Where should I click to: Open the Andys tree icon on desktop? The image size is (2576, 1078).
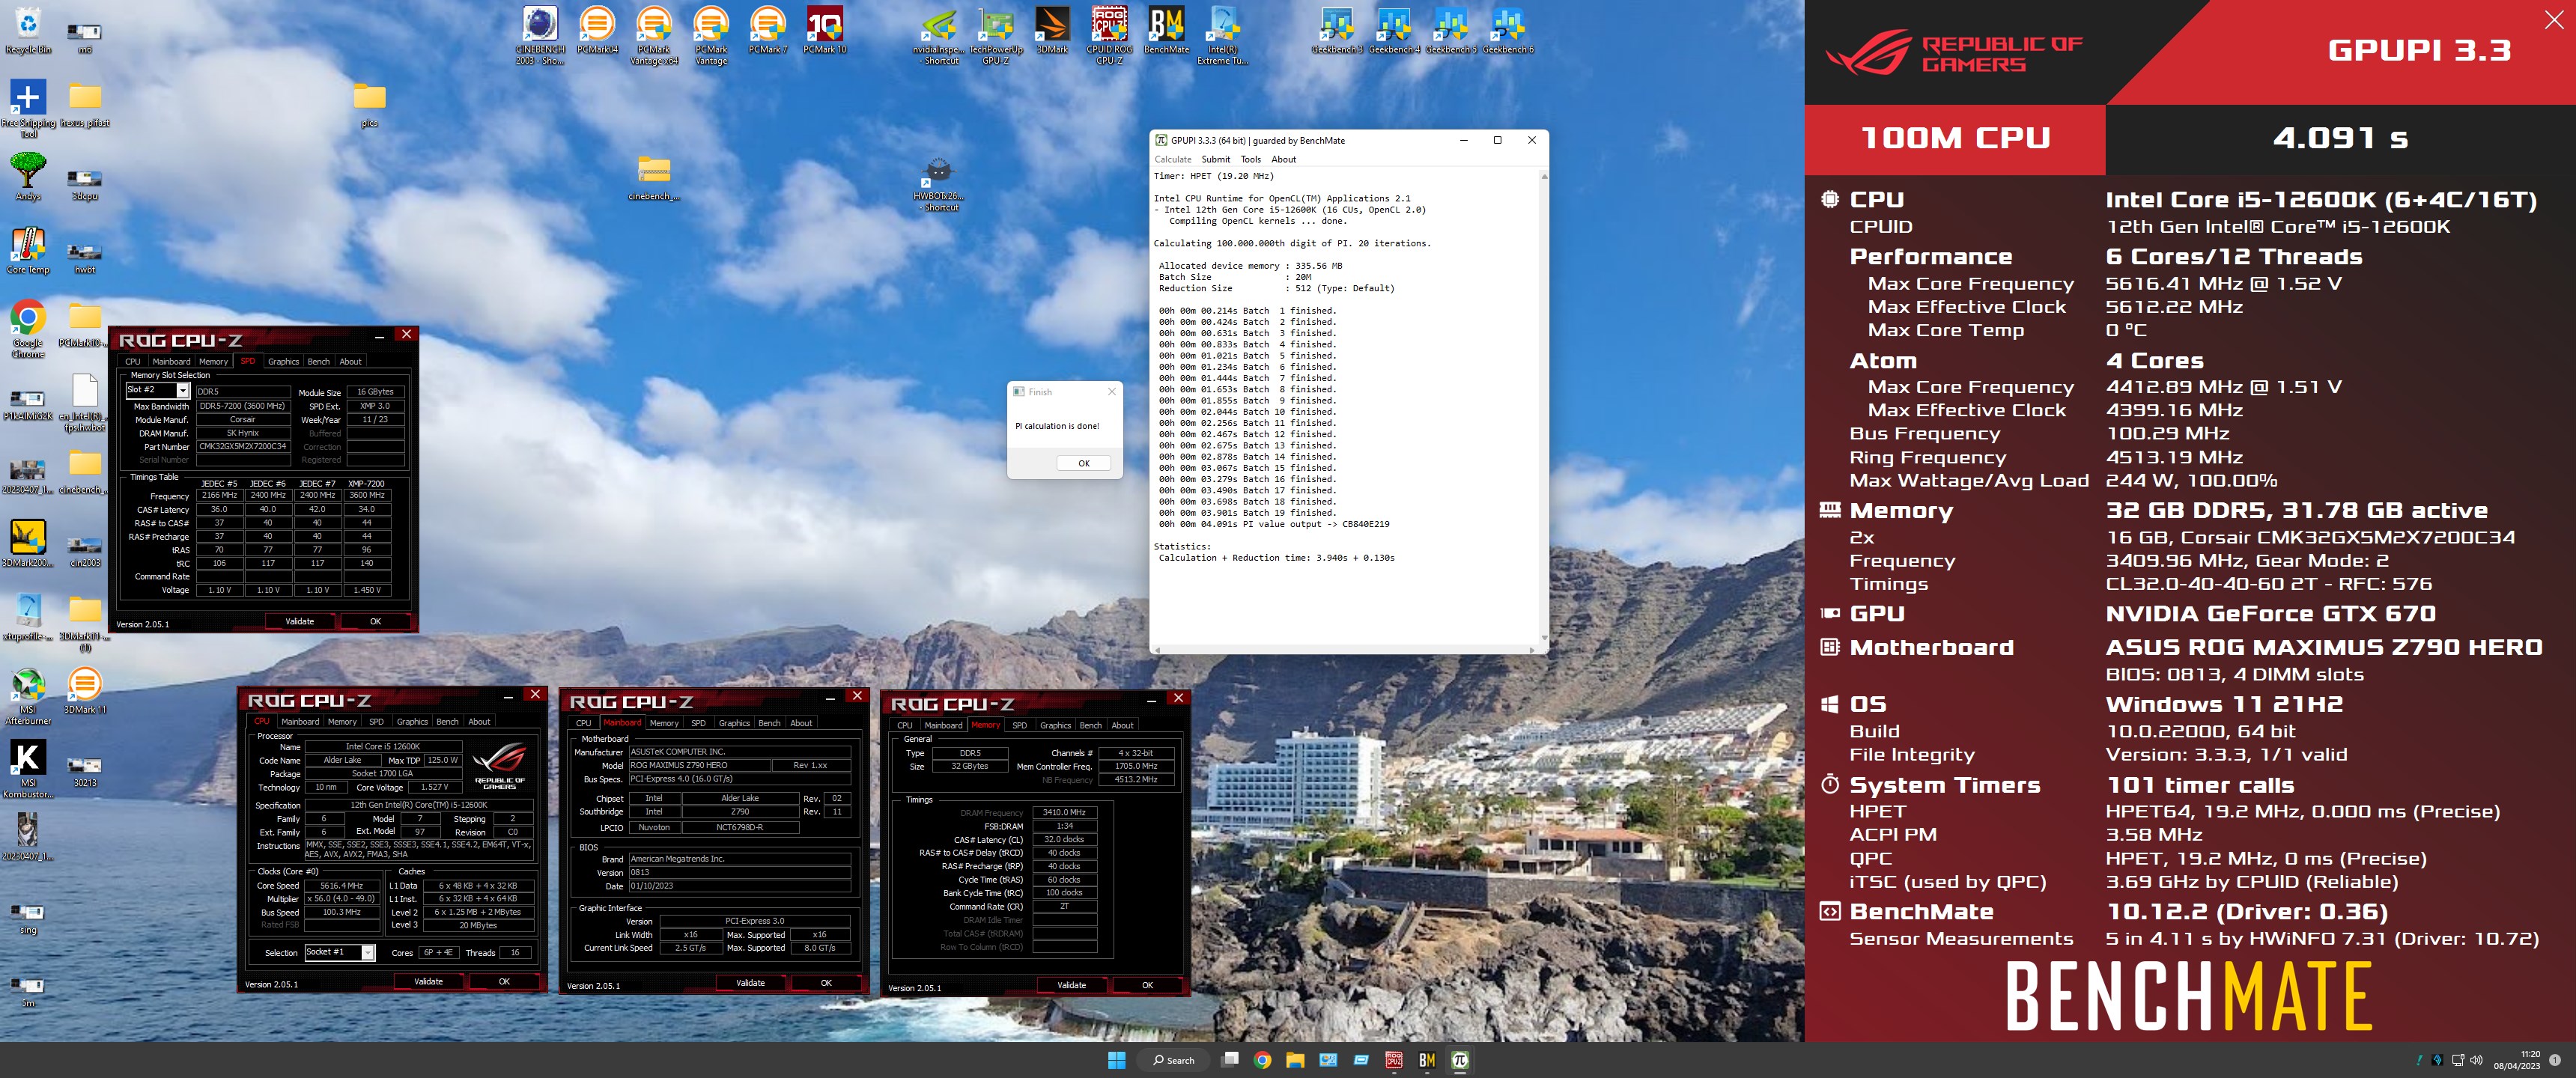pos(28,176)
